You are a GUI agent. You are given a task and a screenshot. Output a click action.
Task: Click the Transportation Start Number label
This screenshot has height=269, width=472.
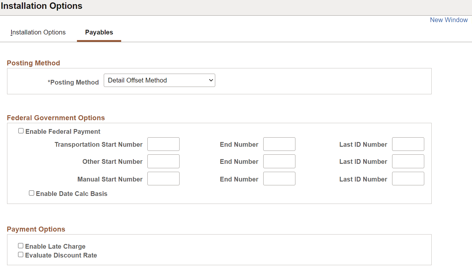pos(98,145)
